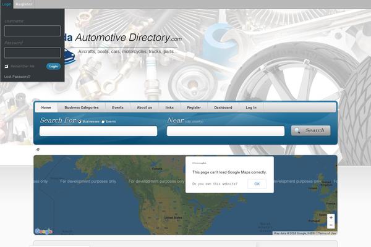Viewport: 371px width, 247px height.
Task: Open the links menu item
Action: tap(169, 107)
